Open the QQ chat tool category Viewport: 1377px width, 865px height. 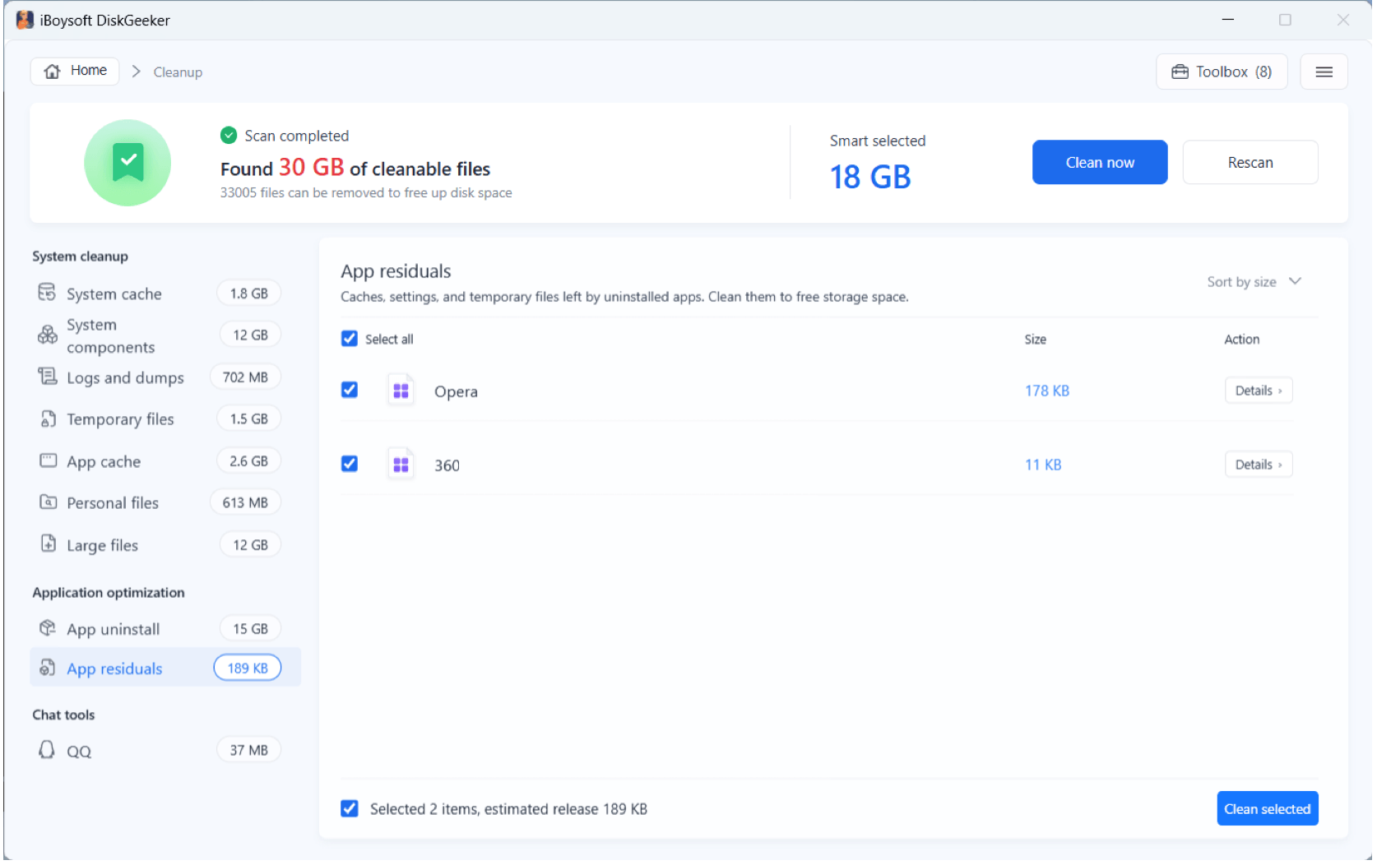pos(165,751)
